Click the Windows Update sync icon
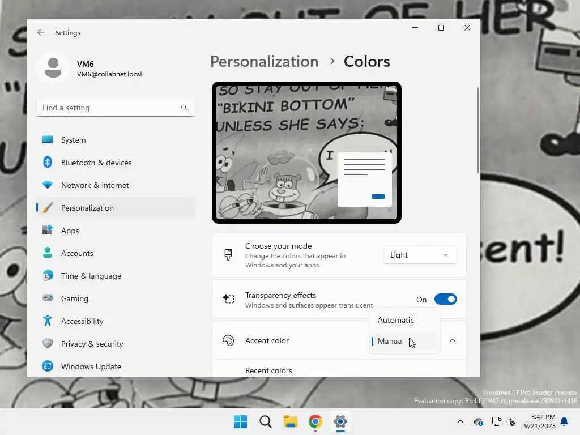The image size is (580, 435). [x=48, y=366]
